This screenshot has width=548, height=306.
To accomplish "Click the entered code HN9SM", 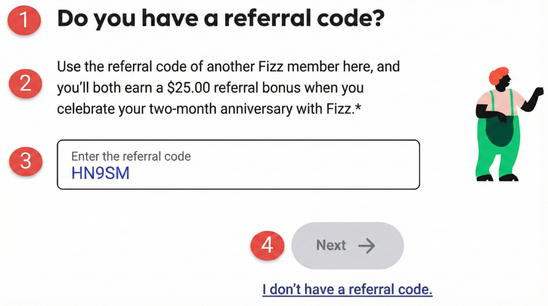I will click(100, 173).
